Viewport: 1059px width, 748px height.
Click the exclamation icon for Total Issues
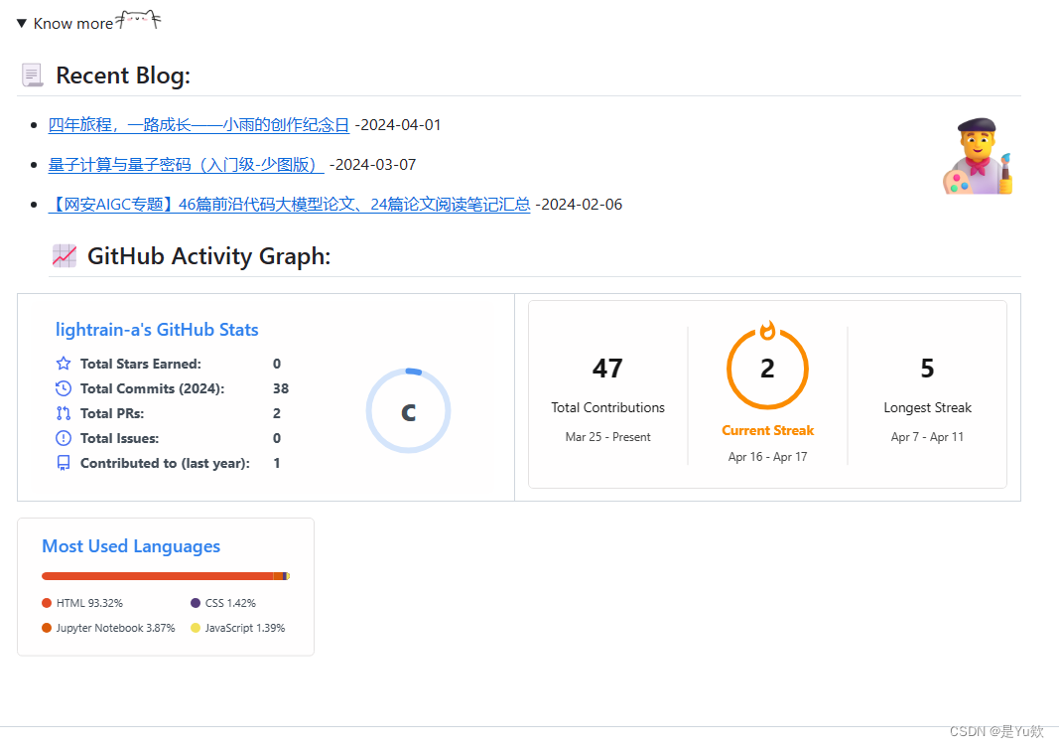click(64, 438)
